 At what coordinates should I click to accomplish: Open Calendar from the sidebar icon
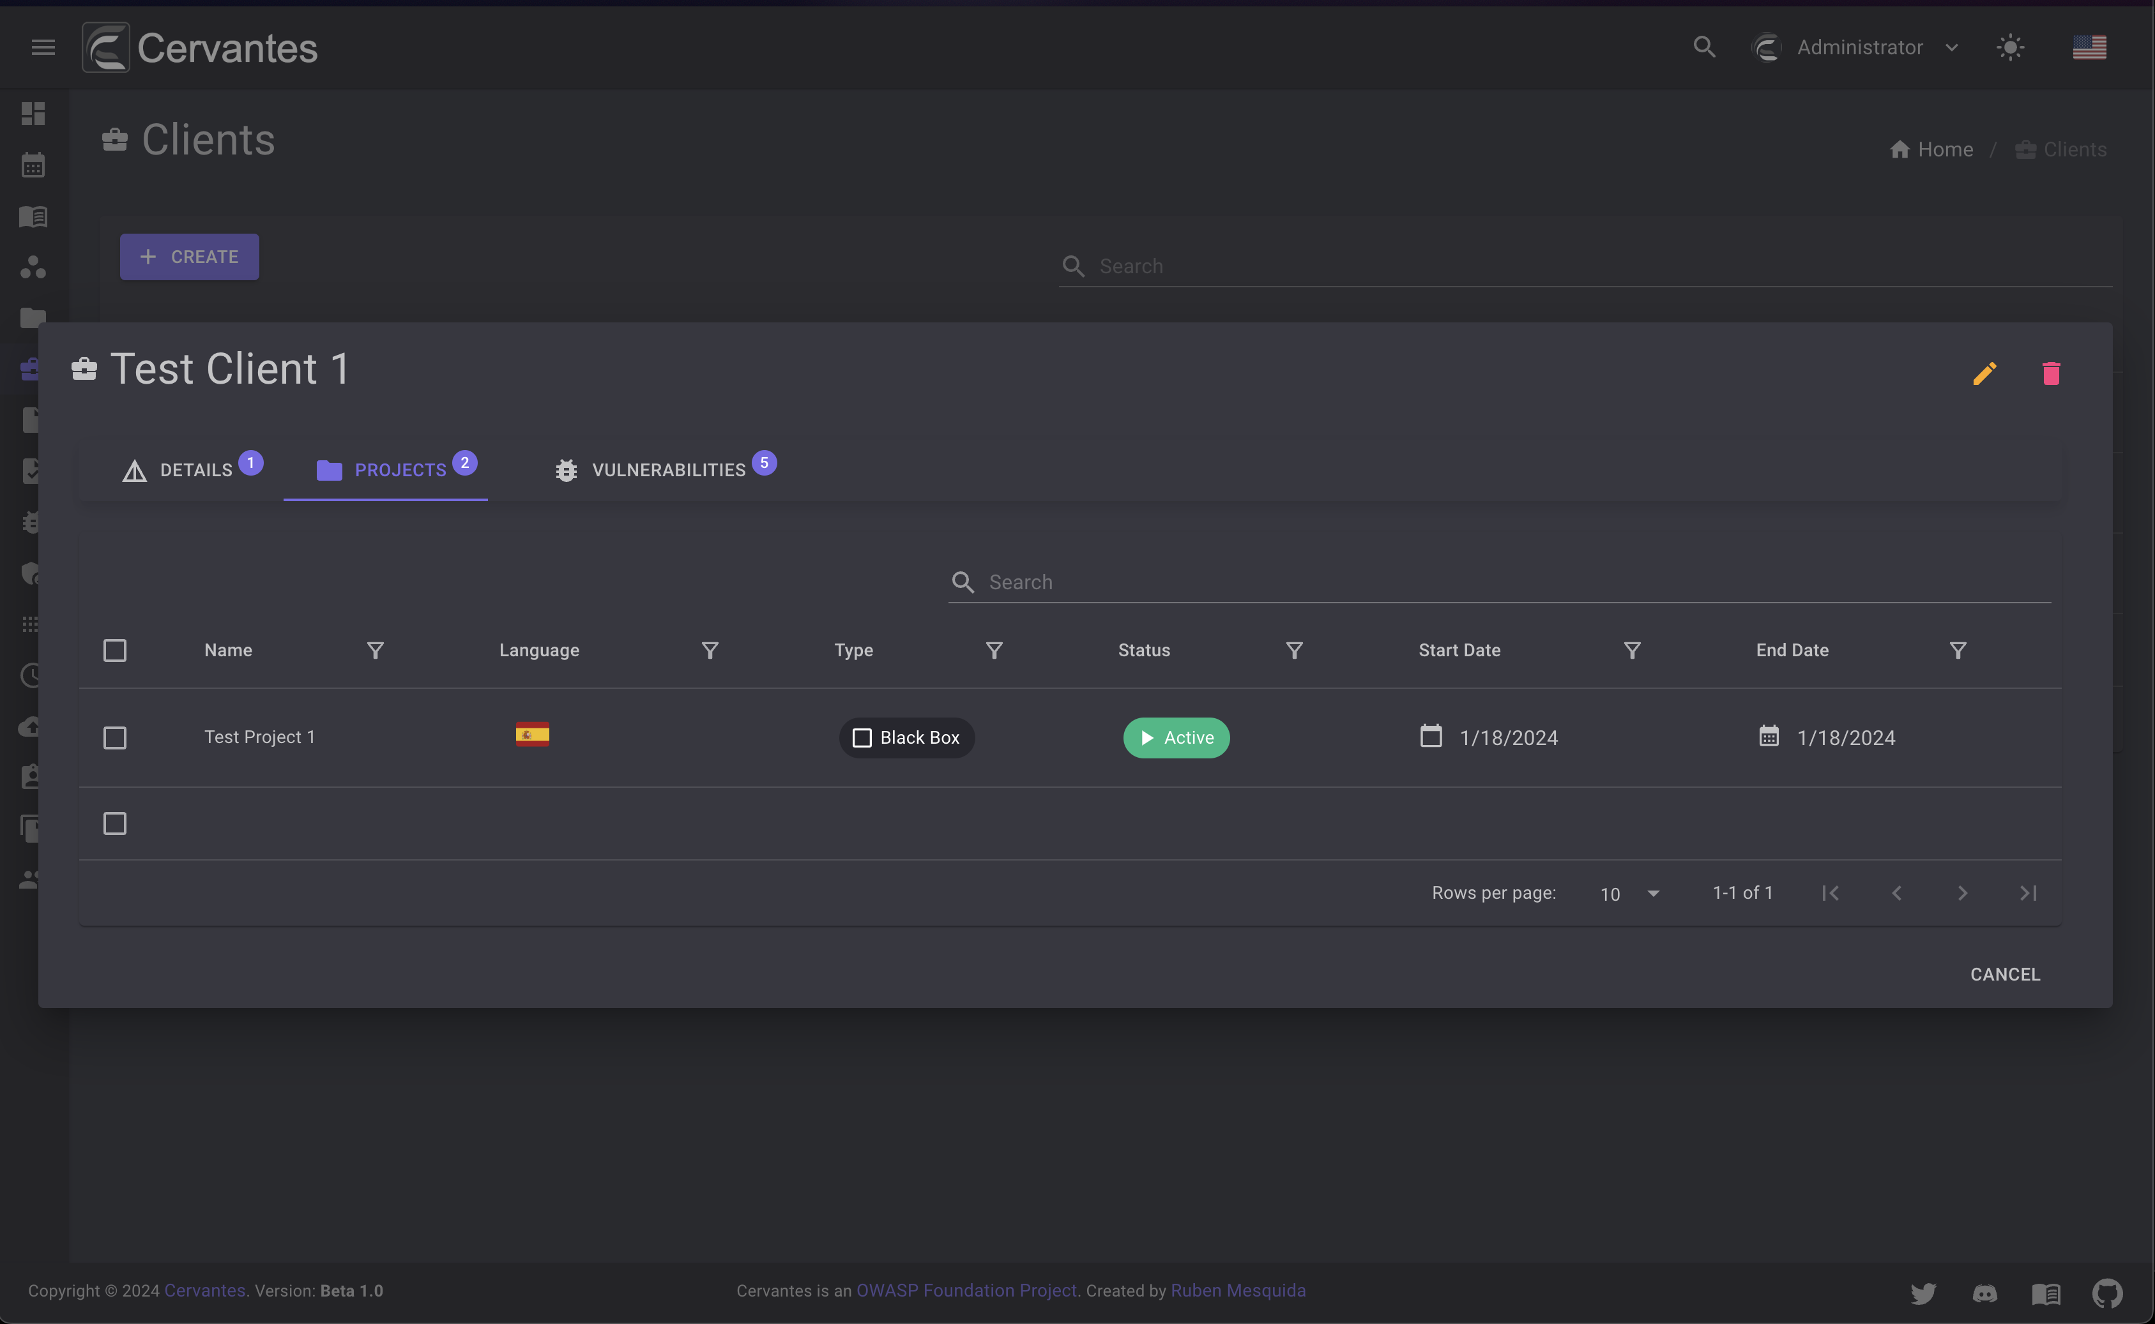33,165
